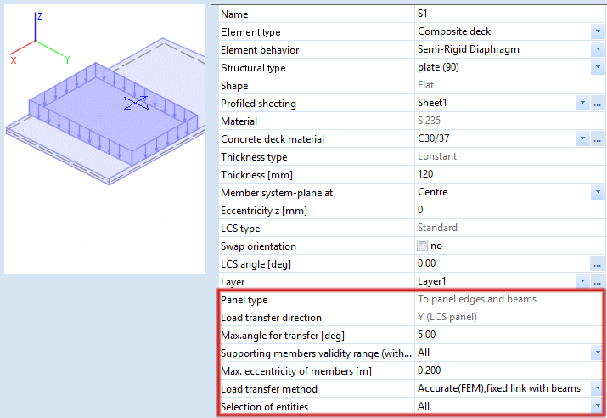Select the plate (90) value
This screenshot has width=607, height=418.
pos(438,67)
